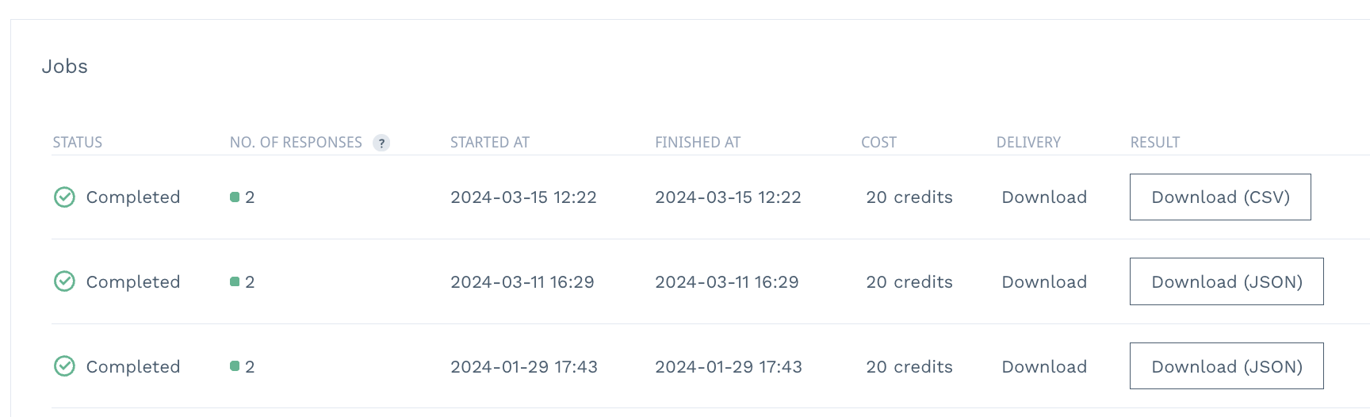Click the help icon next to No. of Responses
Image resolution: width=1370 pixels, height=417 pixels.
click(x=381, y=143)
